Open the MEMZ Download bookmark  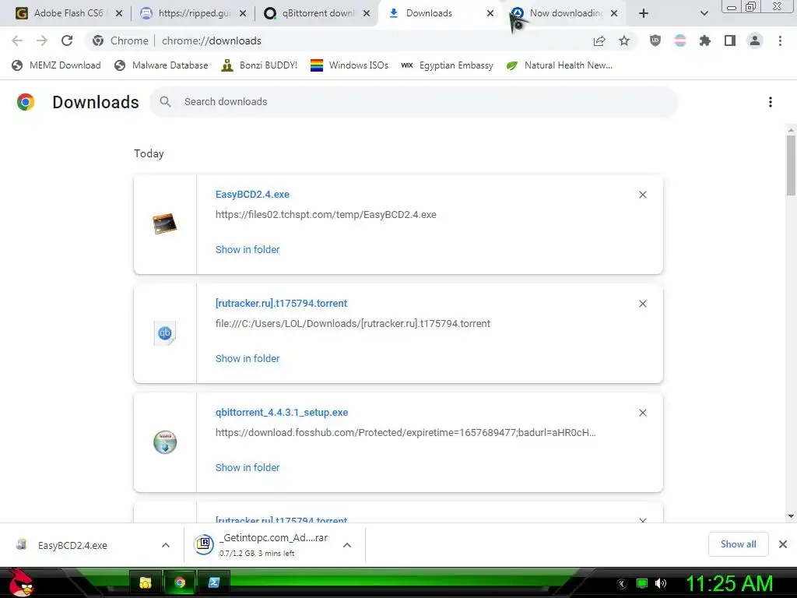tap(56, 65)
